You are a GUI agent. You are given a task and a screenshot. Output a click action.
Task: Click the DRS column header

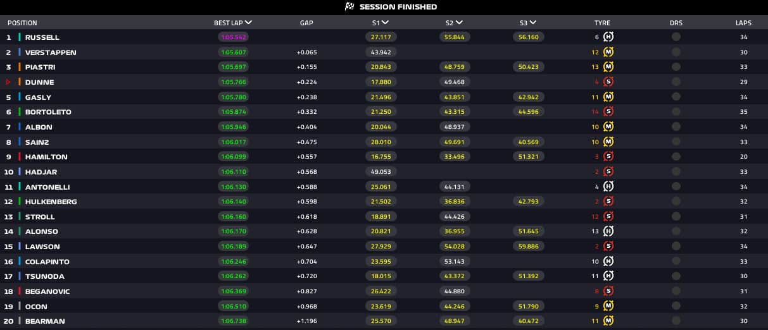coord(676,23)
